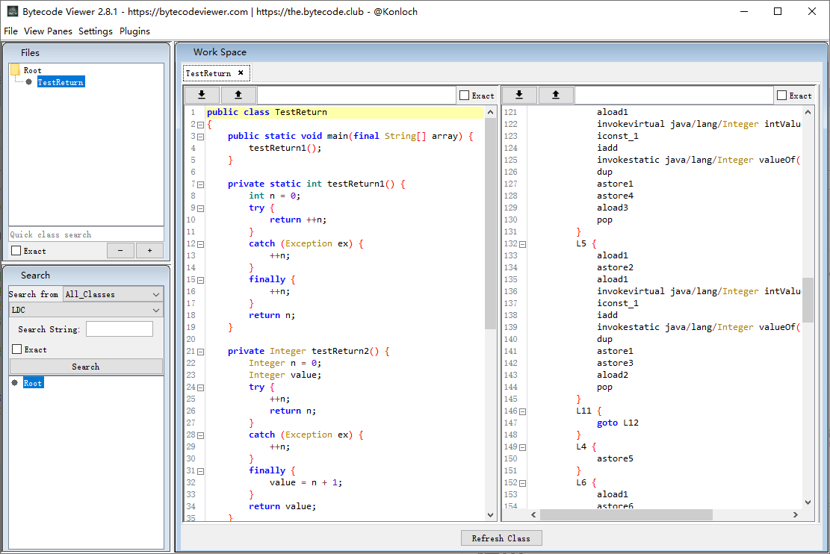Collapse L6 block fold at line 152
Viewport: 830px width, 554px height.
(x=522, y=483)
